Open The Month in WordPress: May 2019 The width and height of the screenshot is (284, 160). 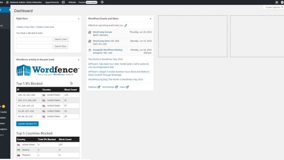[x=106, y=59]
